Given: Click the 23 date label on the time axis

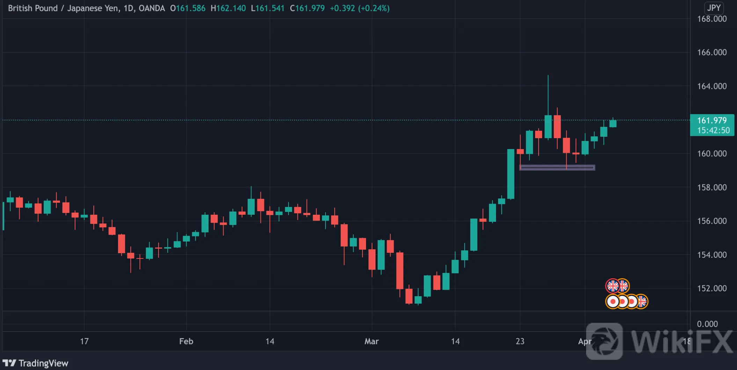Looking at the screenshot, I should point(520,341).
